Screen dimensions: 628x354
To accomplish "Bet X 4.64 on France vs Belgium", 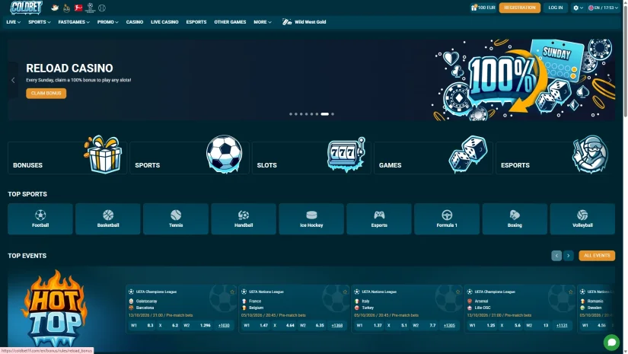I will click(284, 326).
